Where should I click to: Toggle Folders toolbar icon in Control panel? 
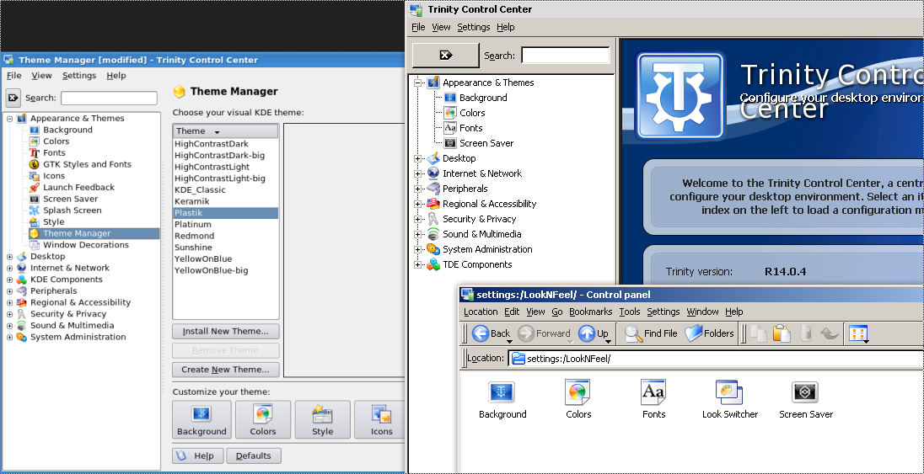point(694,333)
